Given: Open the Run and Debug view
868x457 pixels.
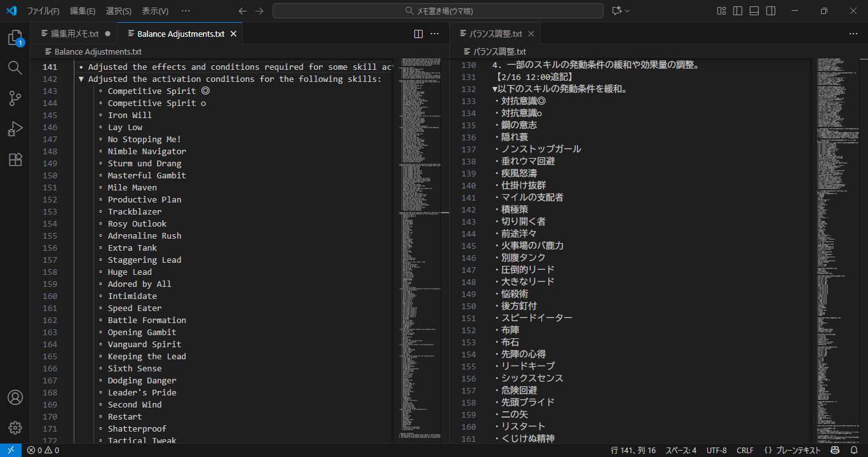Looking at the screenshot, I should pyautogui.click(x=15, y=129).
